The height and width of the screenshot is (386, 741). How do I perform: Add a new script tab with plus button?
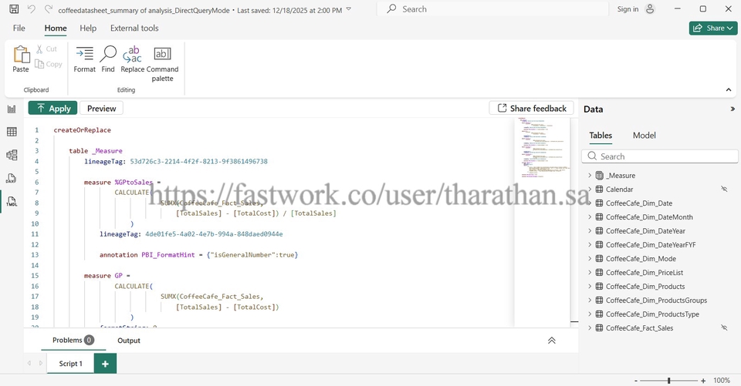pyautogui.click(x=105, y=363)
